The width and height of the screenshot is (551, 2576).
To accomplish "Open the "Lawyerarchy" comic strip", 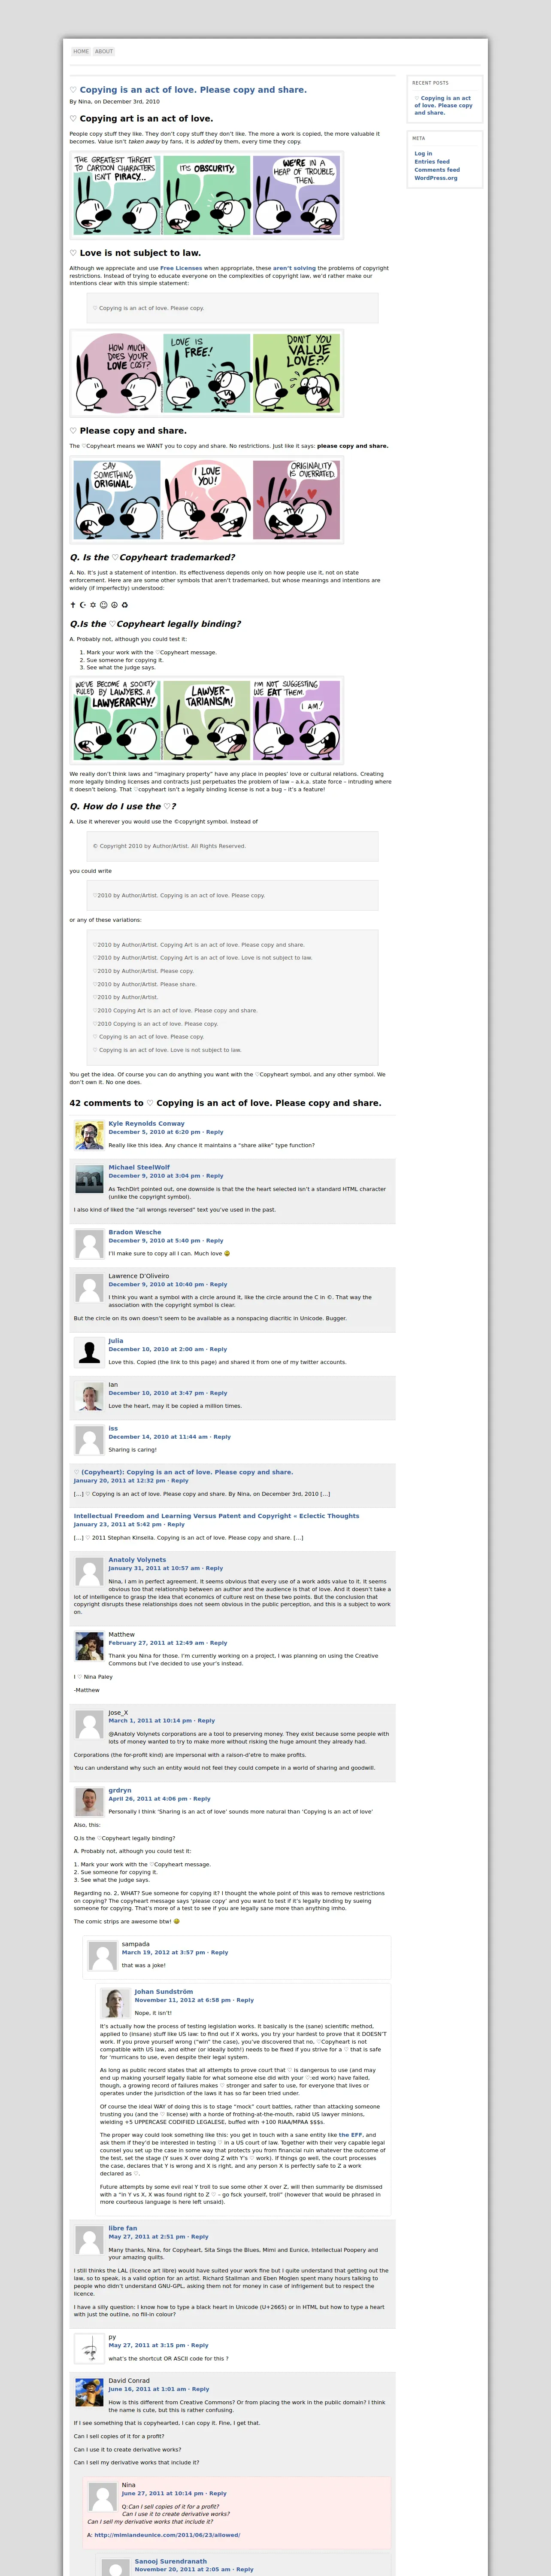I will [207, 720].
